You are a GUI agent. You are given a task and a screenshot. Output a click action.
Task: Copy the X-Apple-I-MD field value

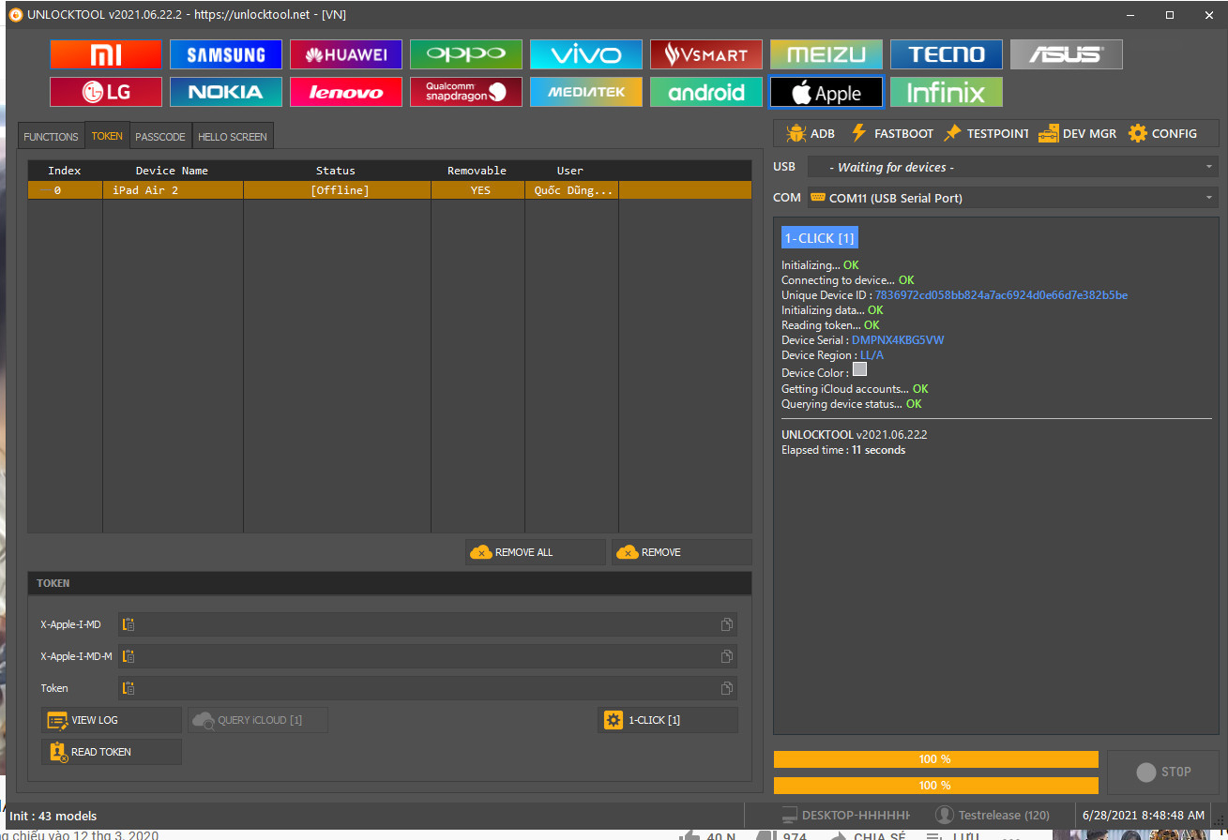pos(726,624)
